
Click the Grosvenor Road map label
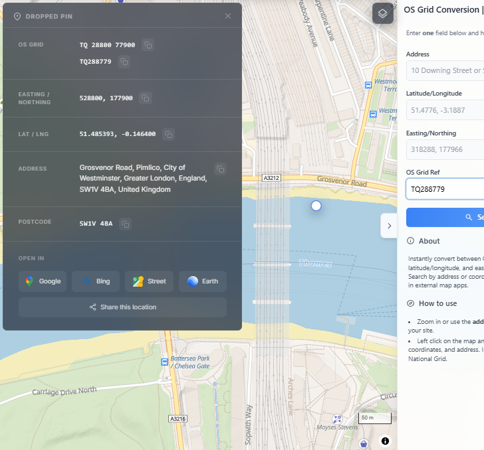342,181
